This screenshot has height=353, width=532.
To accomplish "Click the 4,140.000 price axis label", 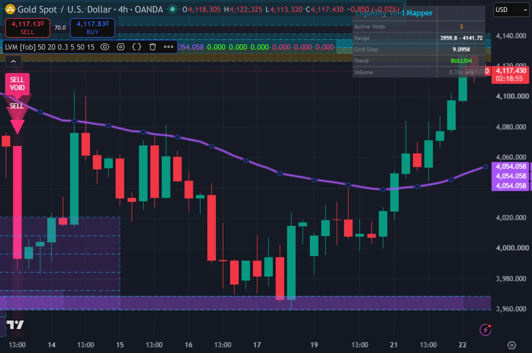I will 511,36.
